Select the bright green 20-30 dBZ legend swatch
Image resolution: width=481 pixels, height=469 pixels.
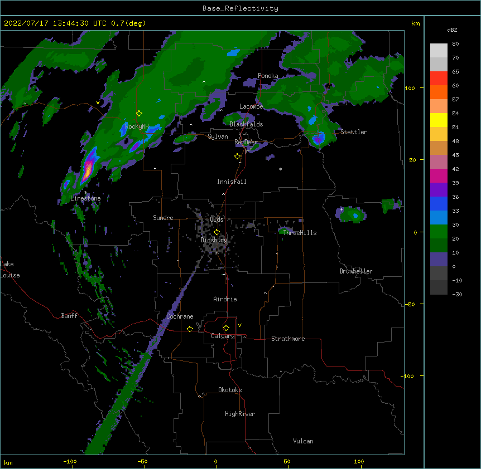point(439,232)
